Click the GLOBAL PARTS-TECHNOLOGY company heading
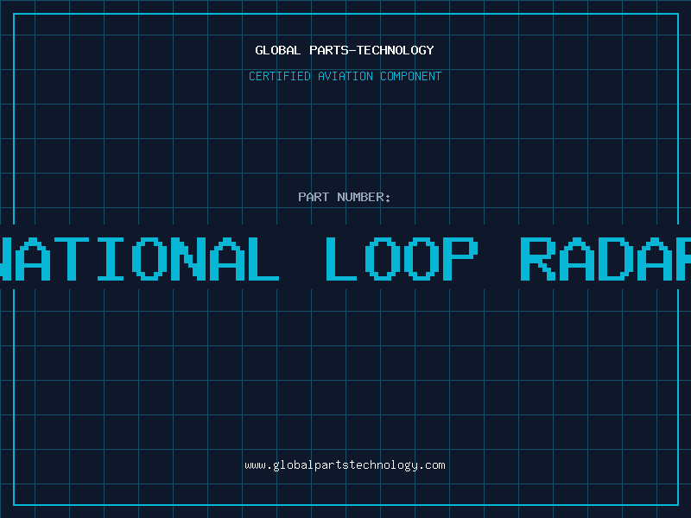The image size is (691, 518). [x=345, y=51]
